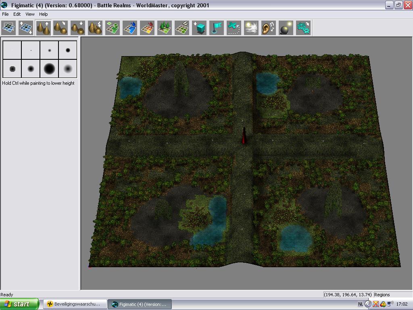Click the Regions status bar label
This screenshot has width=413, height=310.
point(382,295)
